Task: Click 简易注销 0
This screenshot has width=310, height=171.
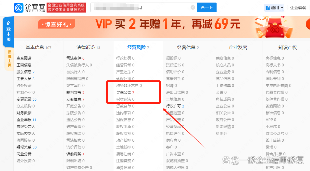Action: coord(125,154)
